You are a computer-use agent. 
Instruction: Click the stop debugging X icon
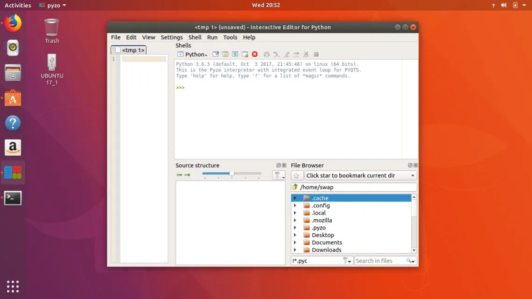(x=306, y=54)
